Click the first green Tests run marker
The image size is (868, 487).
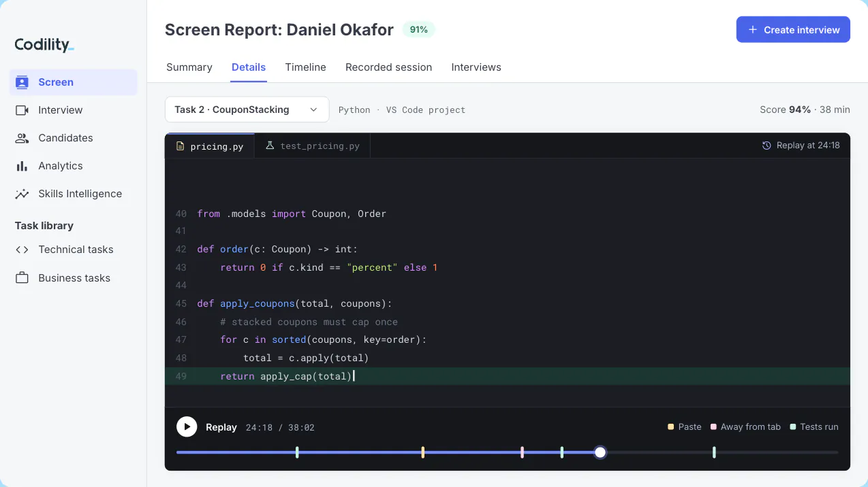click(297, 452)
